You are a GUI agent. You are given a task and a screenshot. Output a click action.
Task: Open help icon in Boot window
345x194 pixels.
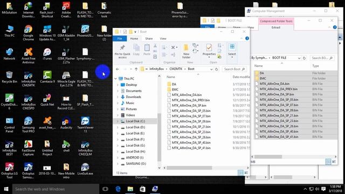pyautogui.click(x=247, y=38)
